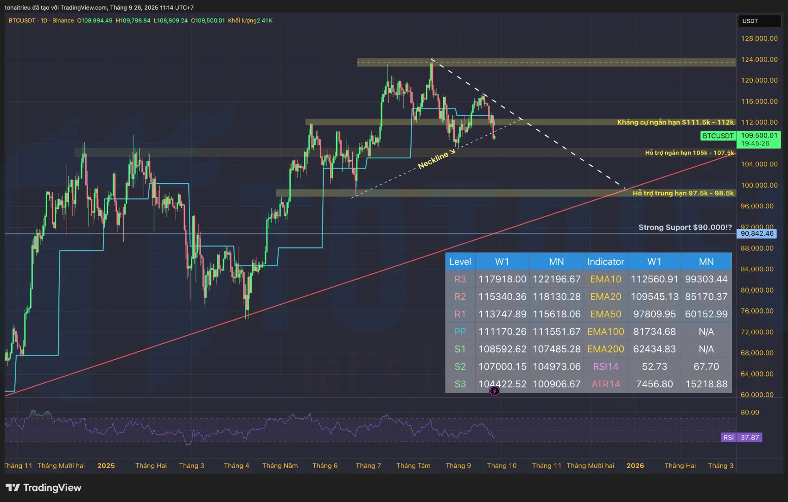This screenshot has height=502, width=788.
Task: Click the Level header cell in the table
Action: click(460, 262)
